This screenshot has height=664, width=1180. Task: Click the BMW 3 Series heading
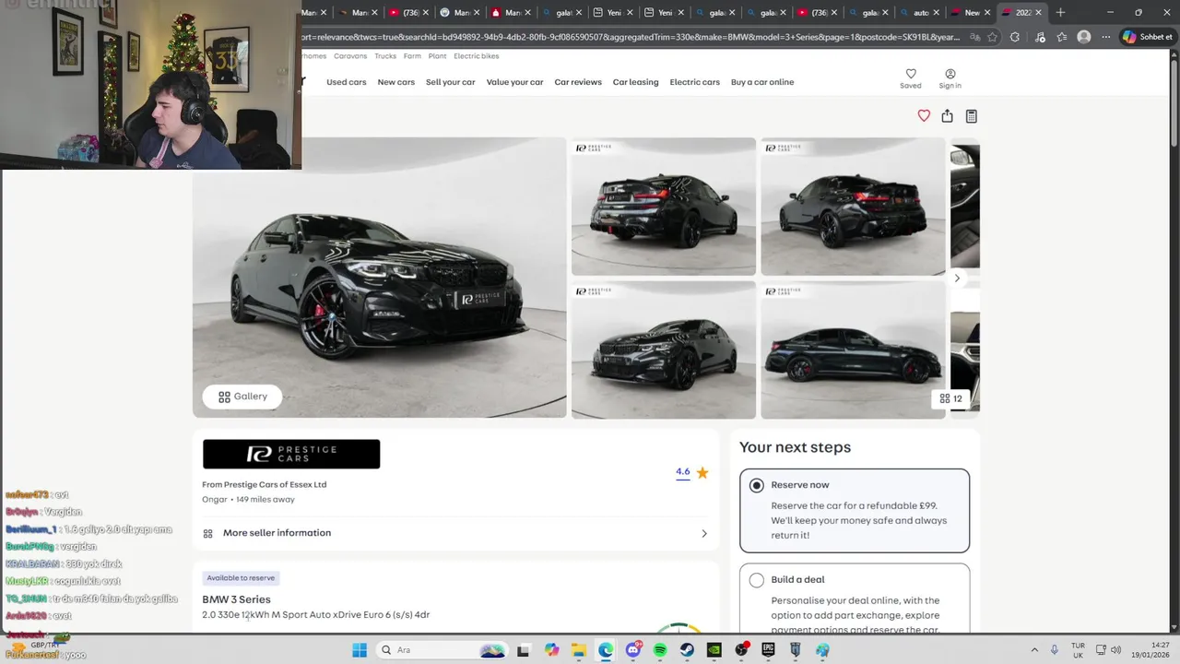(236, 599)
